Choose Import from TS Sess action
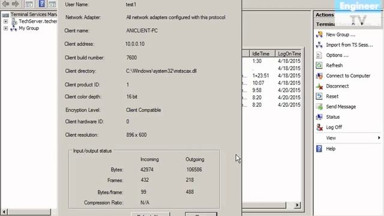384x216 pixels. [349, 45]
